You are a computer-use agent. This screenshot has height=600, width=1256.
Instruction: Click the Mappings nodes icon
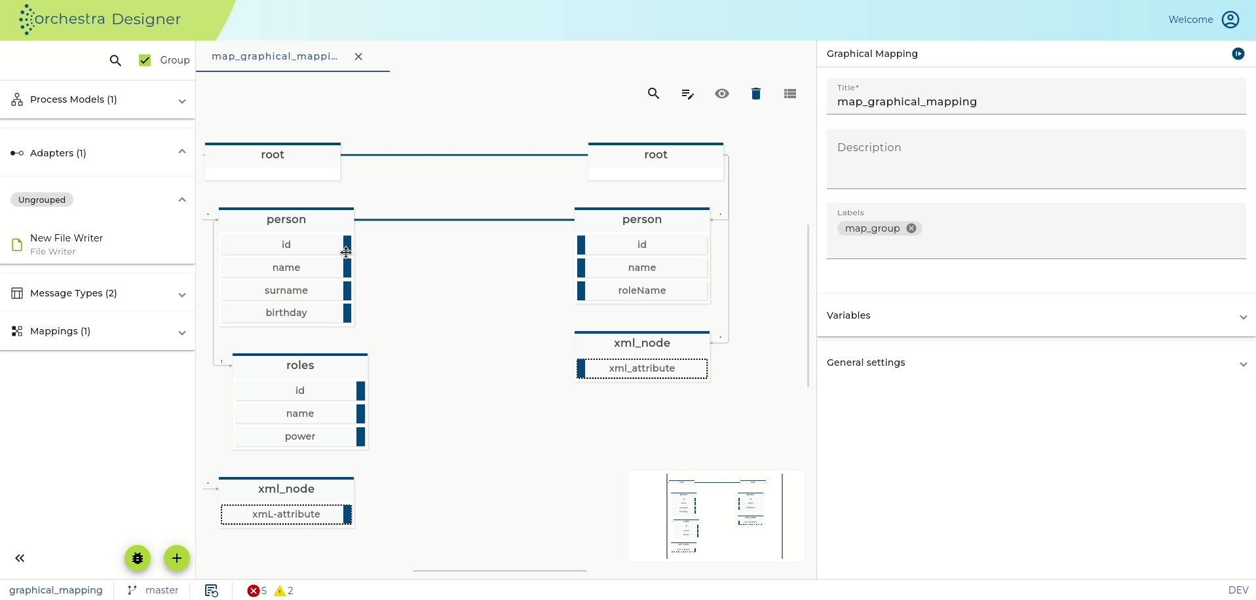(x=17, y=331)
